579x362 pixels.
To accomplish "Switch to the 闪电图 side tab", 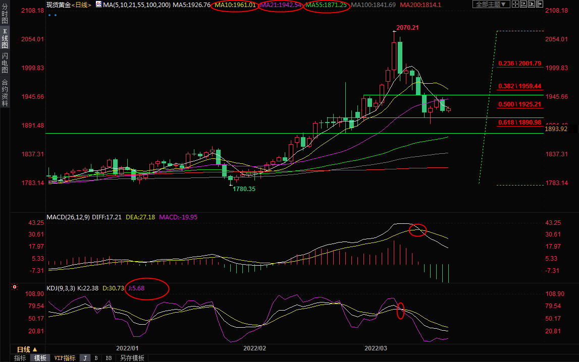I will click(x=5, y=63).
